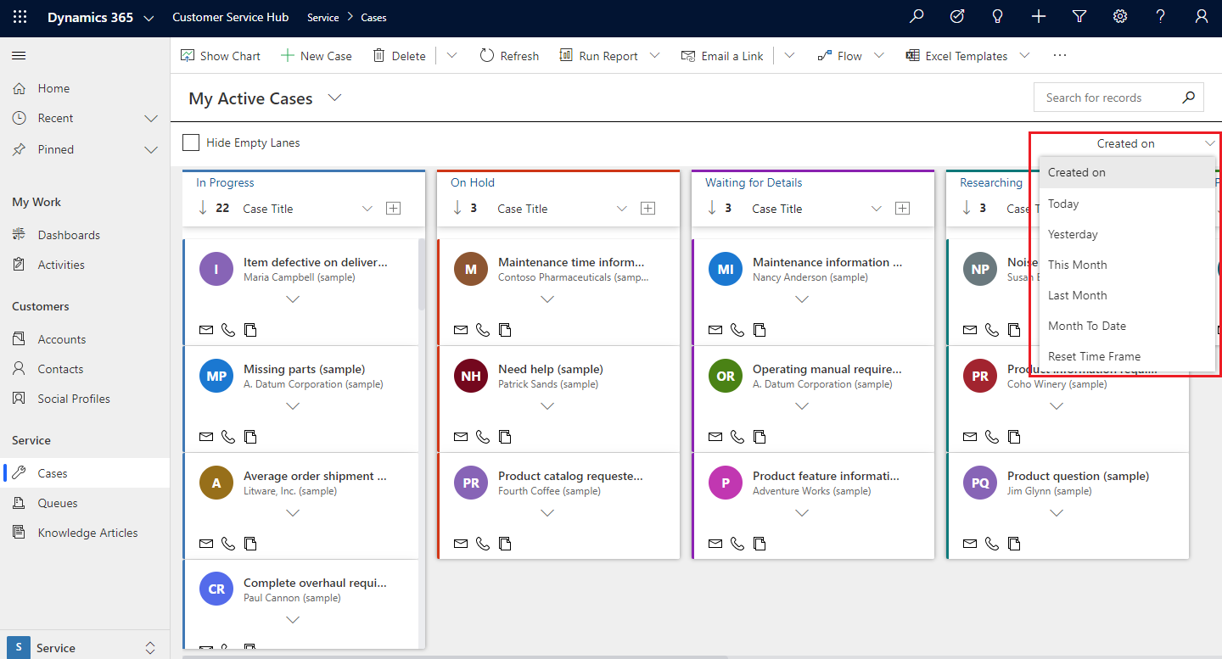This screenshot has height=659, width=1222.
Task: Click Show Chart button
Action: (221, 55)
